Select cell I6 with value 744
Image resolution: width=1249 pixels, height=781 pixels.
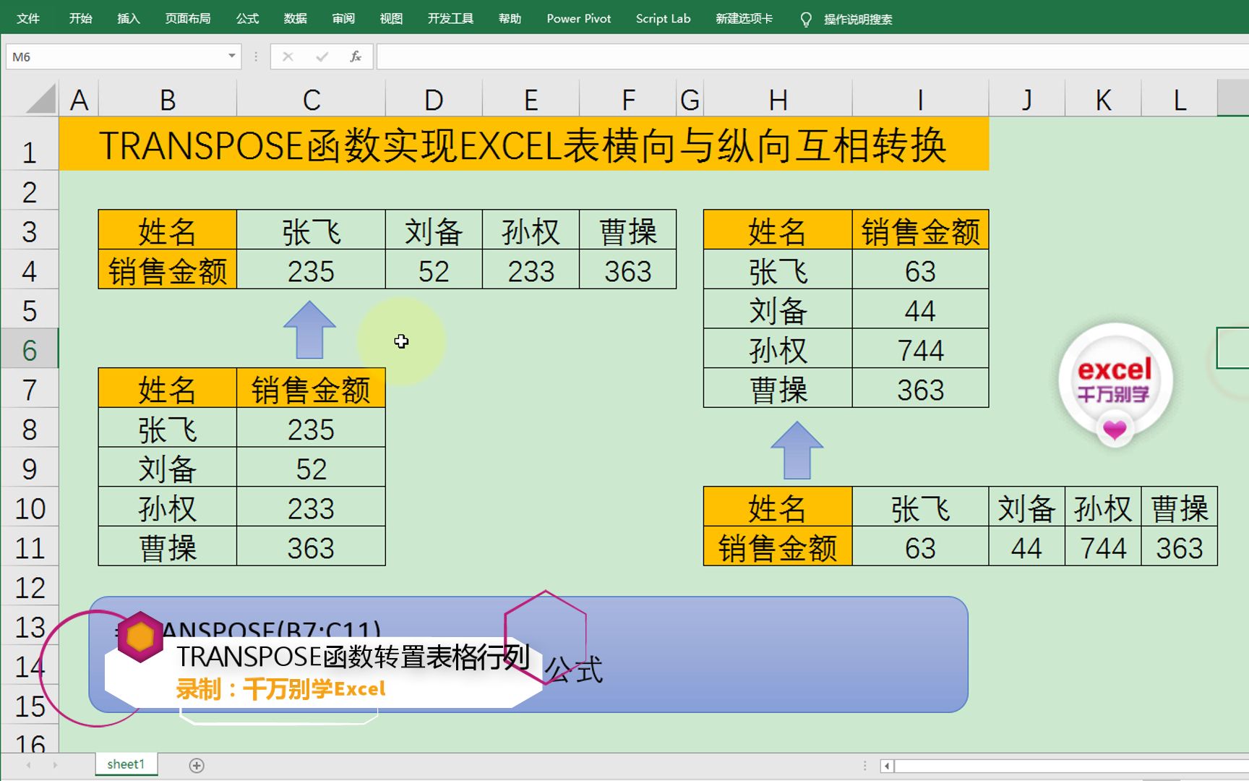pyautogui.click(x=920, y=350)
